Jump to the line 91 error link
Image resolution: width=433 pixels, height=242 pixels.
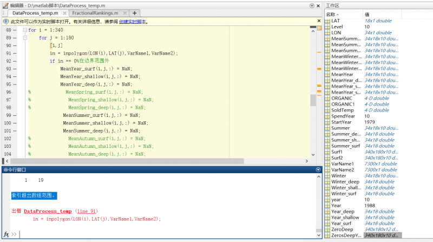click(x=87, y=211)
